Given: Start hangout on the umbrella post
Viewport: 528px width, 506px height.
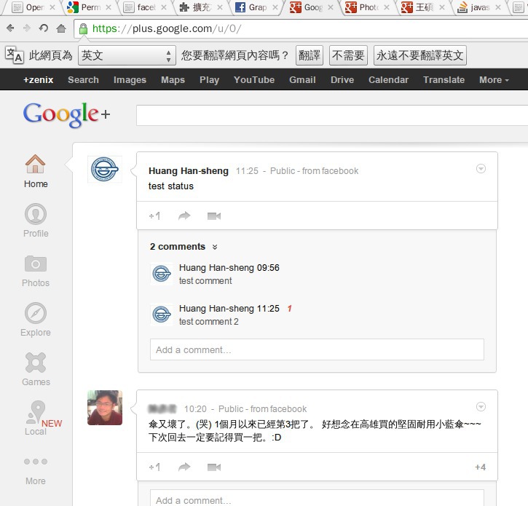Looking at the screenshot, I should coord(214,467).
